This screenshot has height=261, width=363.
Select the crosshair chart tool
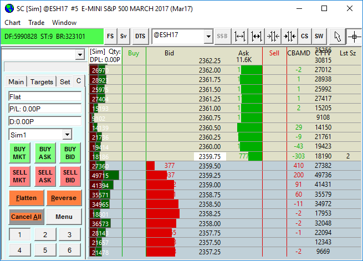[x=354, y=37]
